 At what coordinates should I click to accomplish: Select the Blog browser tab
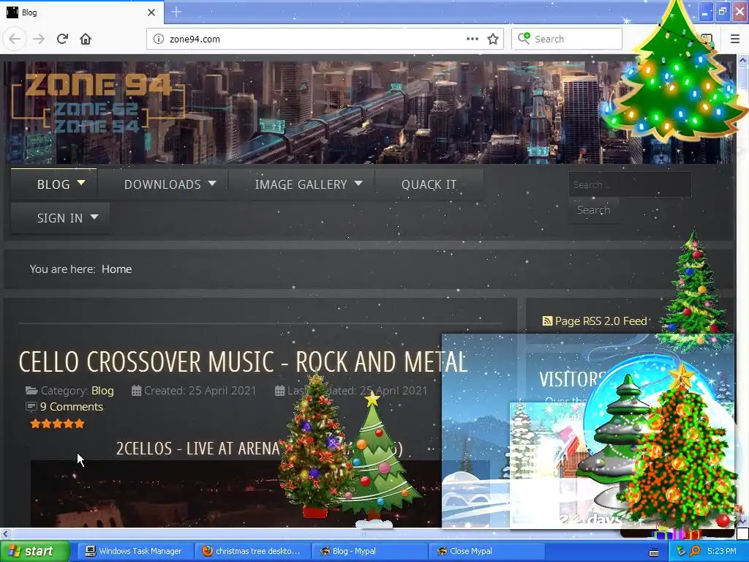[x=82, y=12]
